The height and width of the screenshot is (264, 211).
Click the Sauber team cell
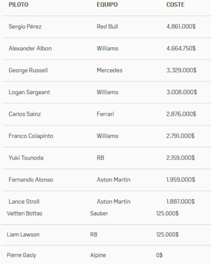point(99,213)
